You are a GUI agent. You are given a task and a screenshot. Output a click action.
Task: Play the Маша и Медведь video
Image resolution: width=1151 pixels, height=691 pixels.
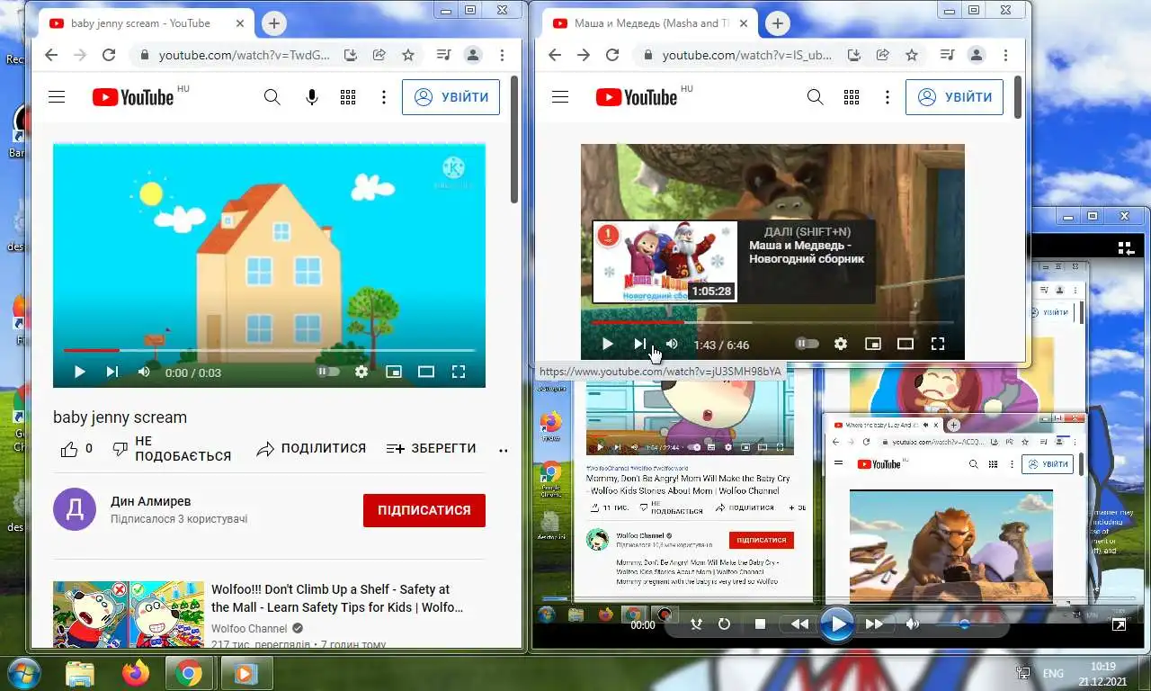pyautogui.click(x=607, y=344)
